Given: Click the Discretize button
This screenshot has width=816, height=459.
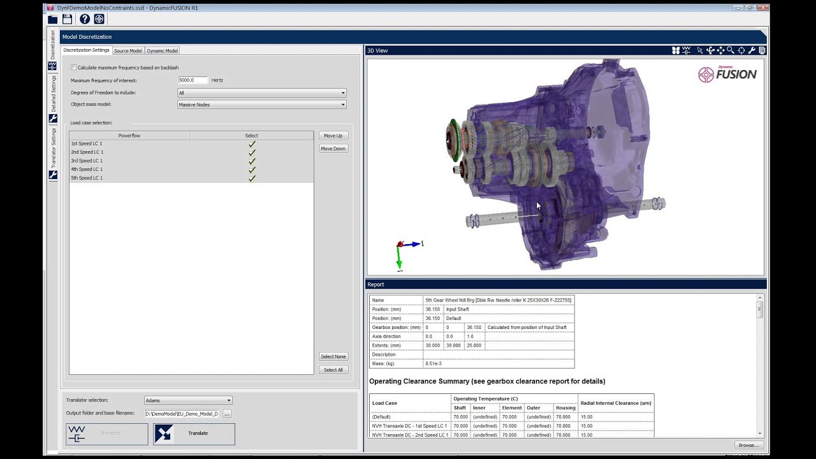Looking at the screenshot, I should click(x=107, y=433).
